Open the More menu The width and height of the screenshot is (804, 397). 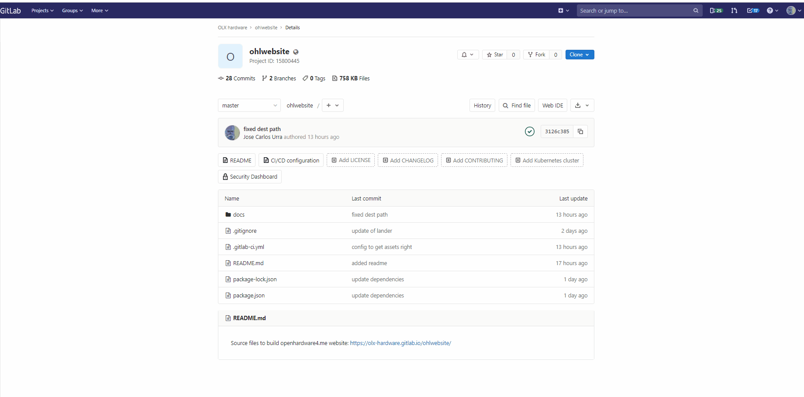click(100, 10)
